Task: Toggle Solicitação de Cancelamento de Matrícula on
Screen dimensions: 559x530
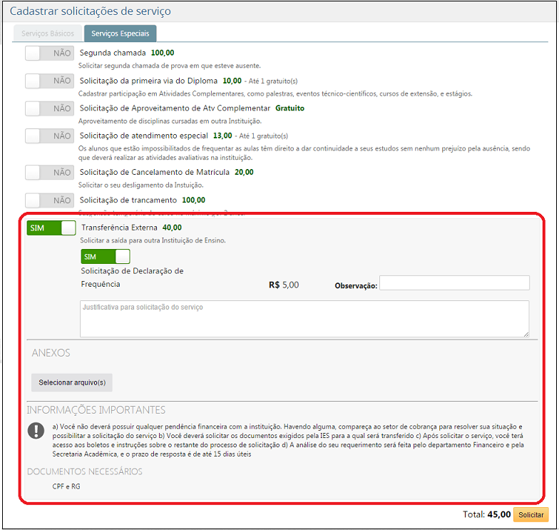Action: [49, 173]
